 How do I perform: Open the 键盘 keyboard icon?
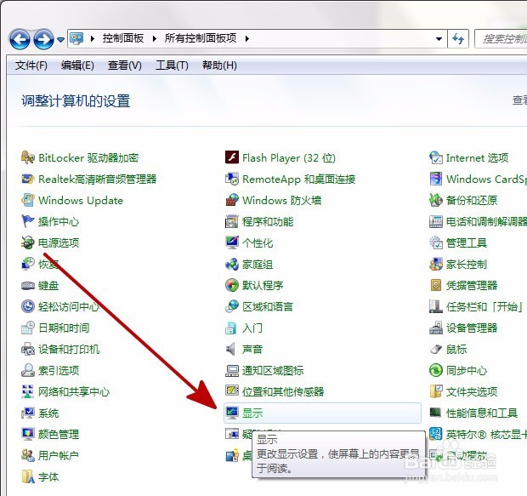[27, 285]
